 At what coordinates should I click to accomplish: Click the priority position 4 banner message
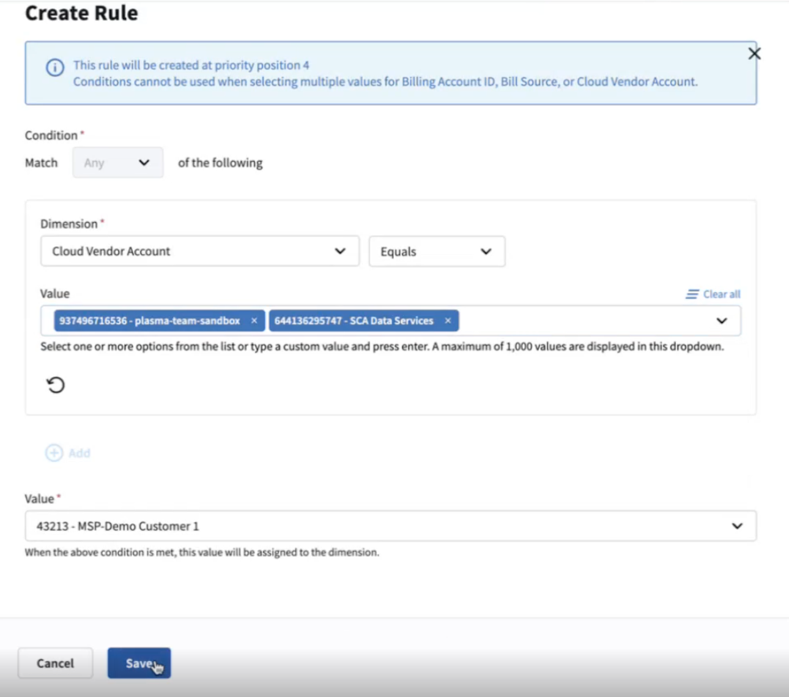coord(191,65)
